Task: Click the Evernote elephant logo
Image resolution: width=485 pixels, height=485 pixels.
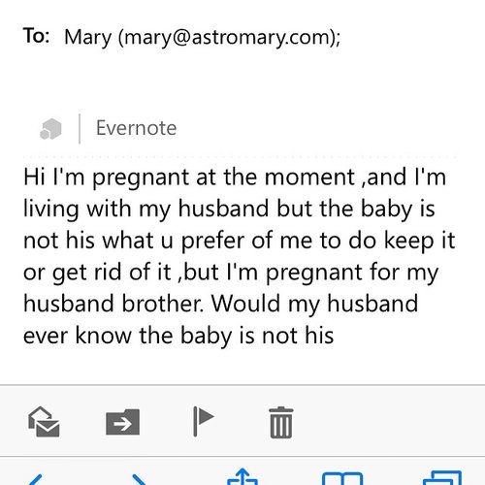Action: [x=50, y=129]
